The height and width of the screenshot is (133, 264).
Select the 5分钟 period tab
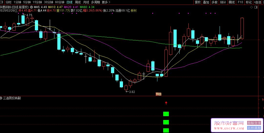(27, 2)
